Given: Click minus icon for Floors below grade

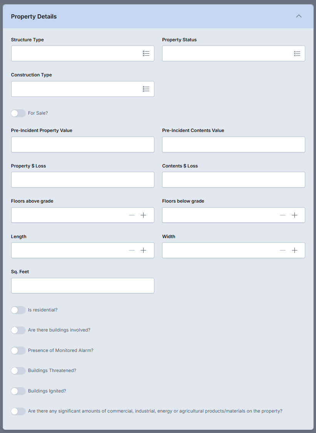Looking at the screenshot, I should (283, 215).
